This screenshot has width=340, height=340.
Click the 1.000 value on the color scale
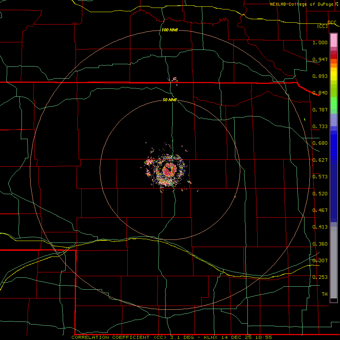pyautogui.click(x=320, y=42)
